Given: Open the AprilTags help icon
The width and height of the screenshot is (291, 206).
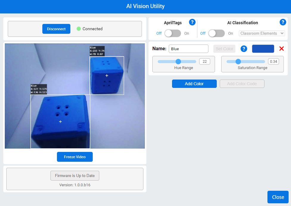Looking at the screenshot, I should 192,22.
